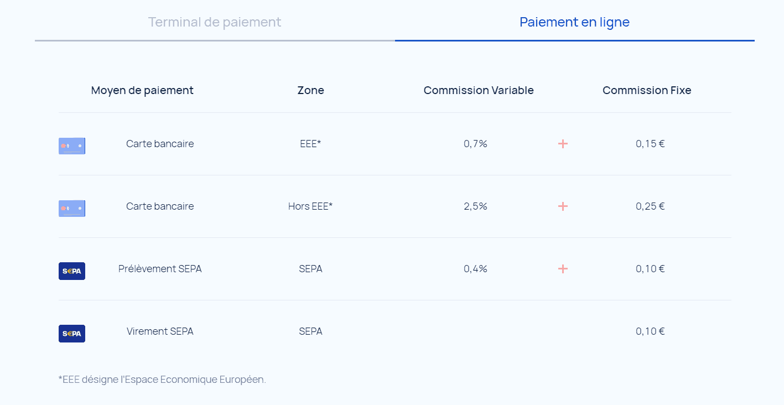Click the SEPA logo beside Prélèvement SEPA

pos(72,271)
